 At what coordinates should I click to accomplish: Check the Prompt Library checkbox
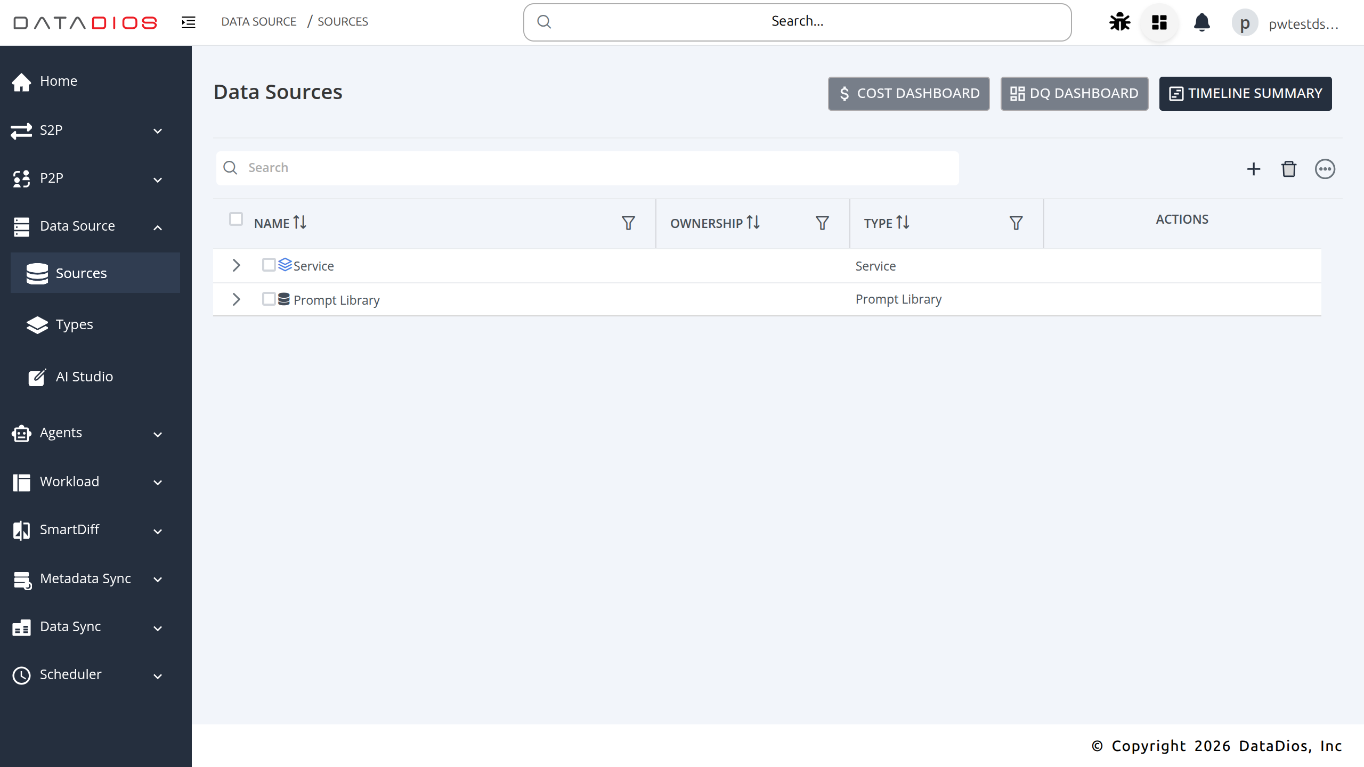pyautogui.click(x=269, y=299)
